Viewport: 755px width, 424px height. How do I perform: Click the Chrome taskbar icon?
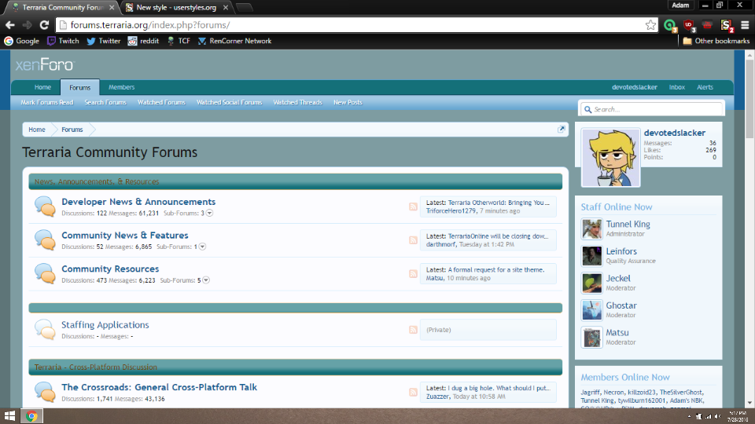[31, 416]
